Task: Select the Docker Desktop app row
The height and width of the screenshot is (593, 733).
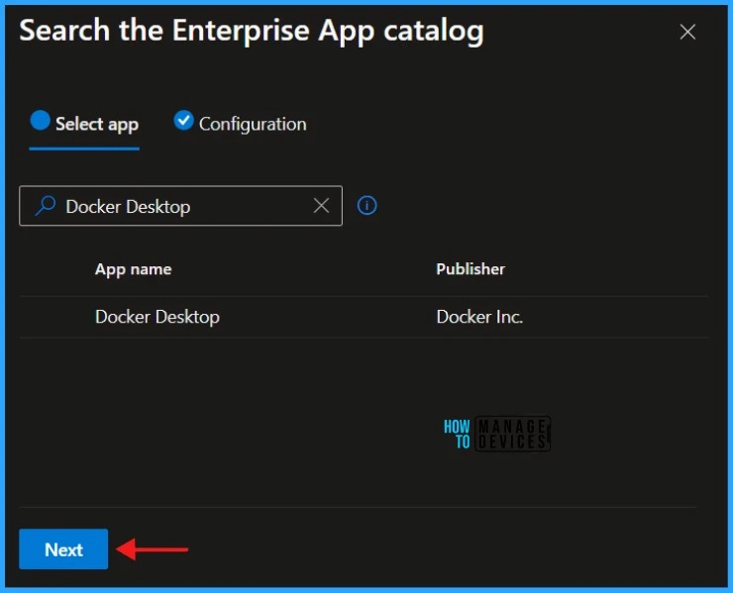Action: coord(364,317)
